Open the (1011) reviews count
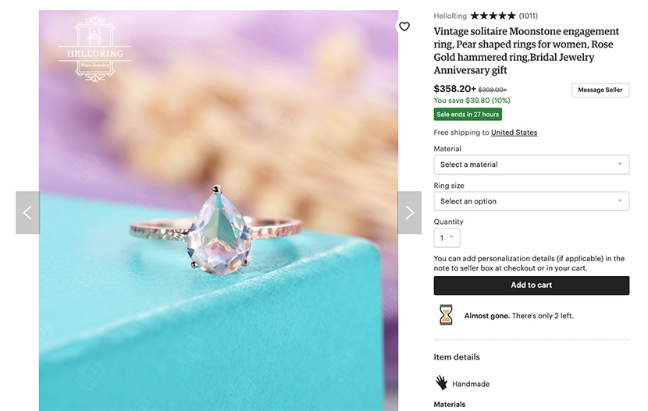648x411 pixels. tap(529, 16)
